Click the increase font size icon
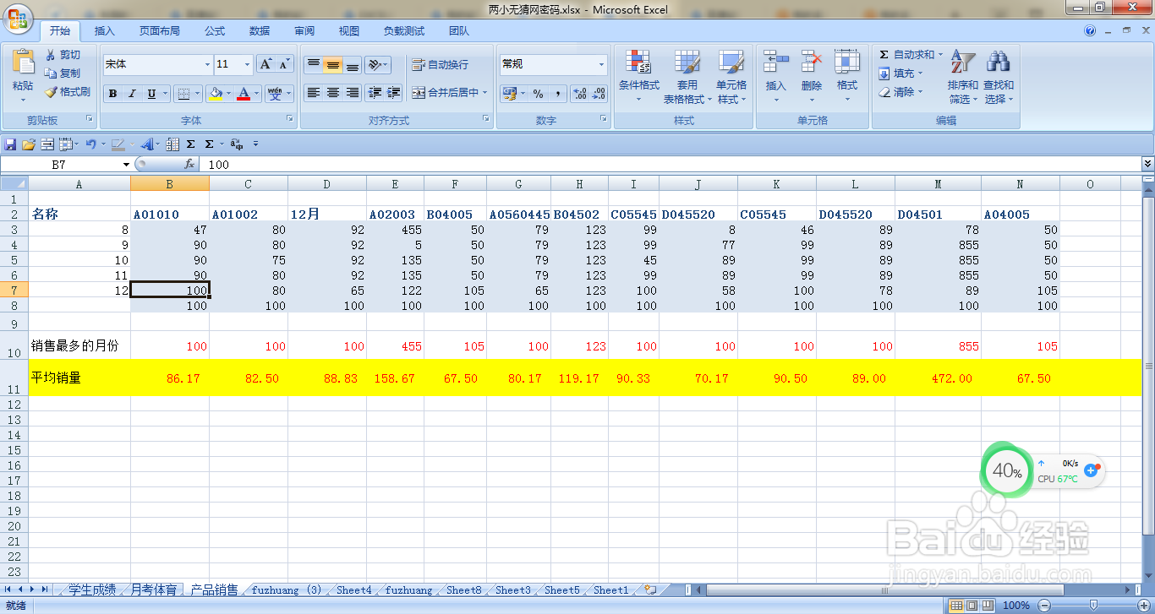The image size is (1155, 614). [265, 64]
